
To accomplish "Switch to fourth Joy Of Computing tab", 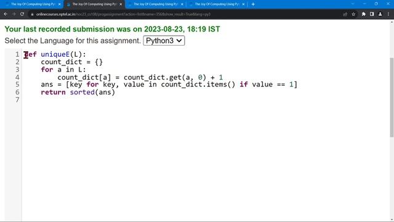I will click(x=217, y=4).
